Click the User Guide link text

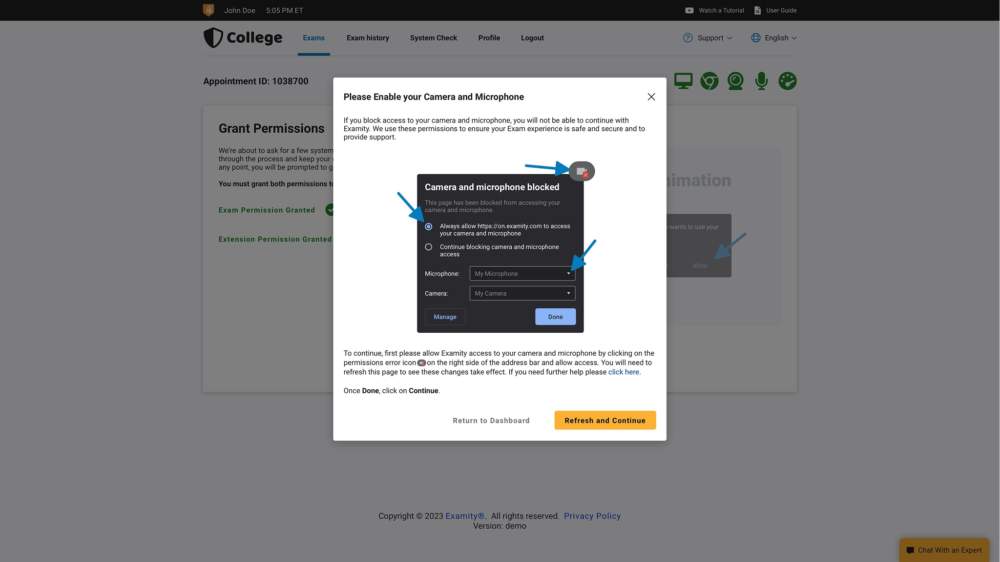(x=781, y=10)
